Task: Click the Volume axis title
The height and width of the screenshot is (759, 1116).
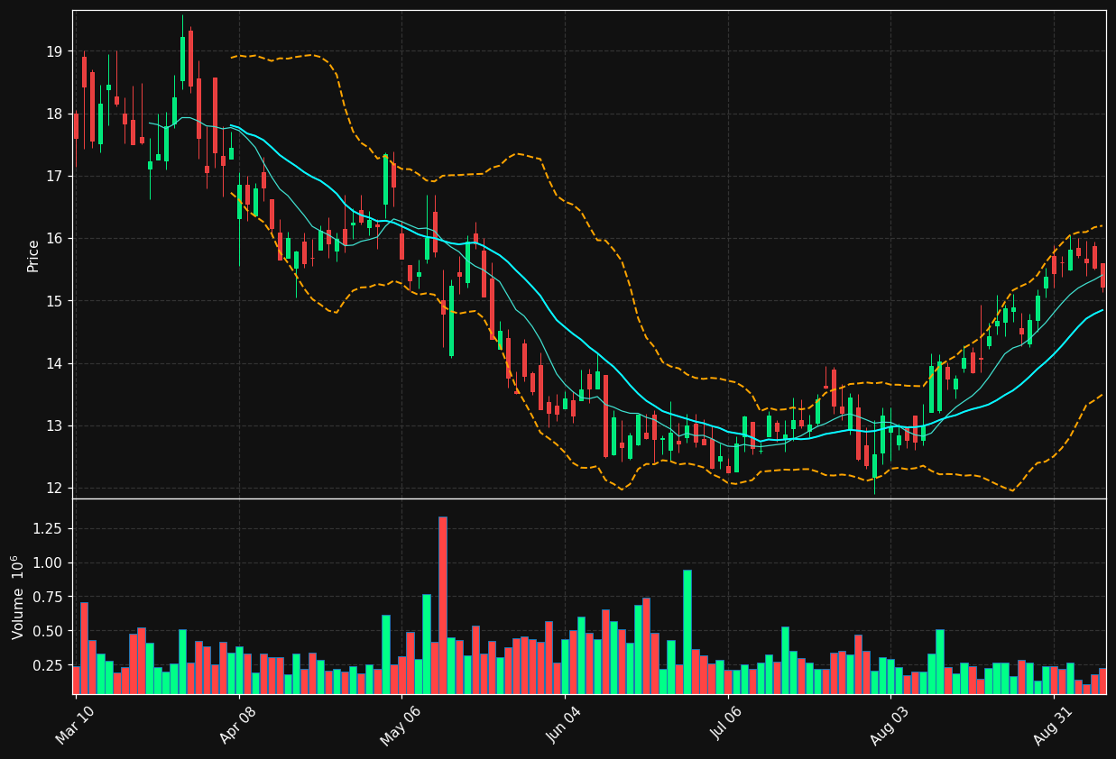Action: click(18, 597)
